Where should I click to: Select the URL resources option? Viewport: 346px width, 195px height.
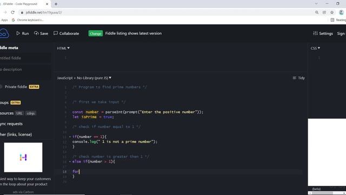(19, 113)
